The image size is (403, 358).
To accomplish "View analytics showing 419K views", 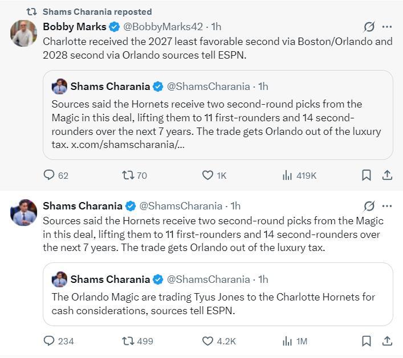I will coord(287,175).
